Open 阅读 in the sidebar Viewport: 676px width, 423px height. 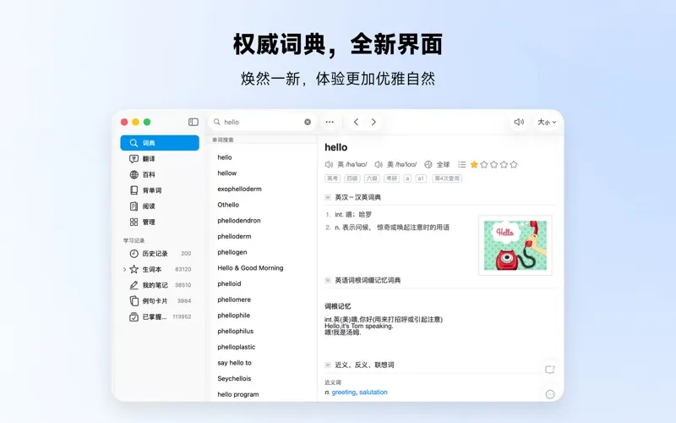160,206
